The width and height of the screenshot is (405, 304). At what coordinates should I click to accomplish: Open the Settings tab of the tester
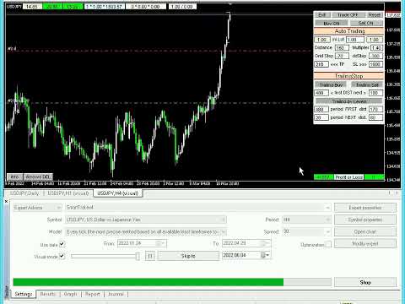click(x=24, y=294)
